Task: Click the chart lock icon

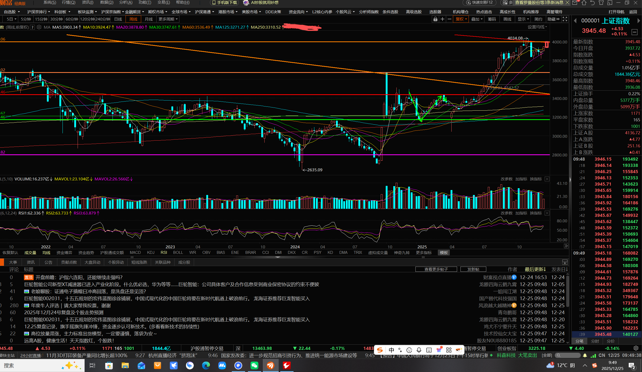Action: coord(435,19)
